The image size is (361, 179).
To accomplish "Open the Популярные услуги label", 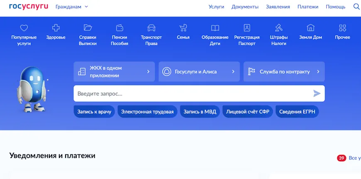I will coord(24,40).
